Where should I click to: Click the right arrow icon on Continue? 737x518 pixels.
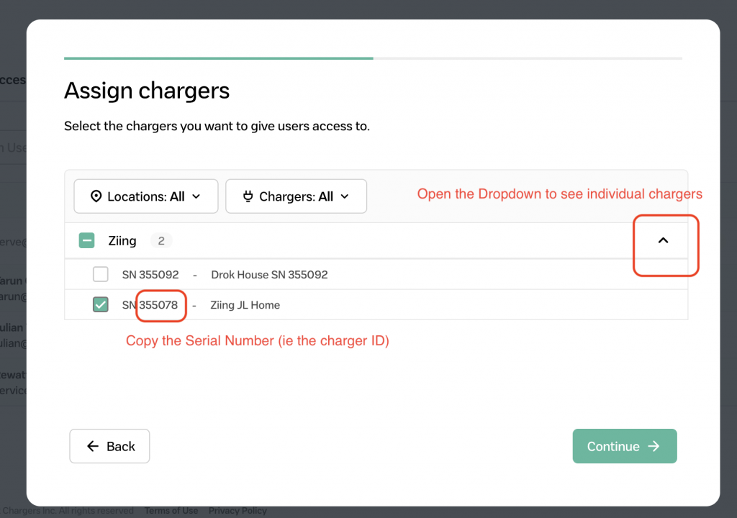point(654,446)
